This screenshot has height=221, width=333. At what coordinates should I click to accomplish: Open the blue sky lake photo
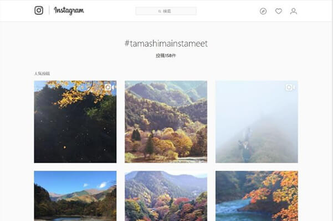click(75, 196)
